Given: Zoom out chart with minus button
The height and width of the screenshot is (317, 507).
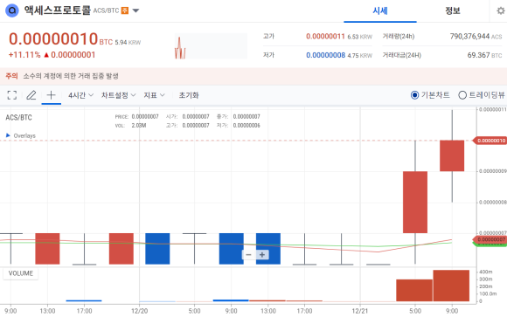Looking at the screenshot, I should (248, 255).
